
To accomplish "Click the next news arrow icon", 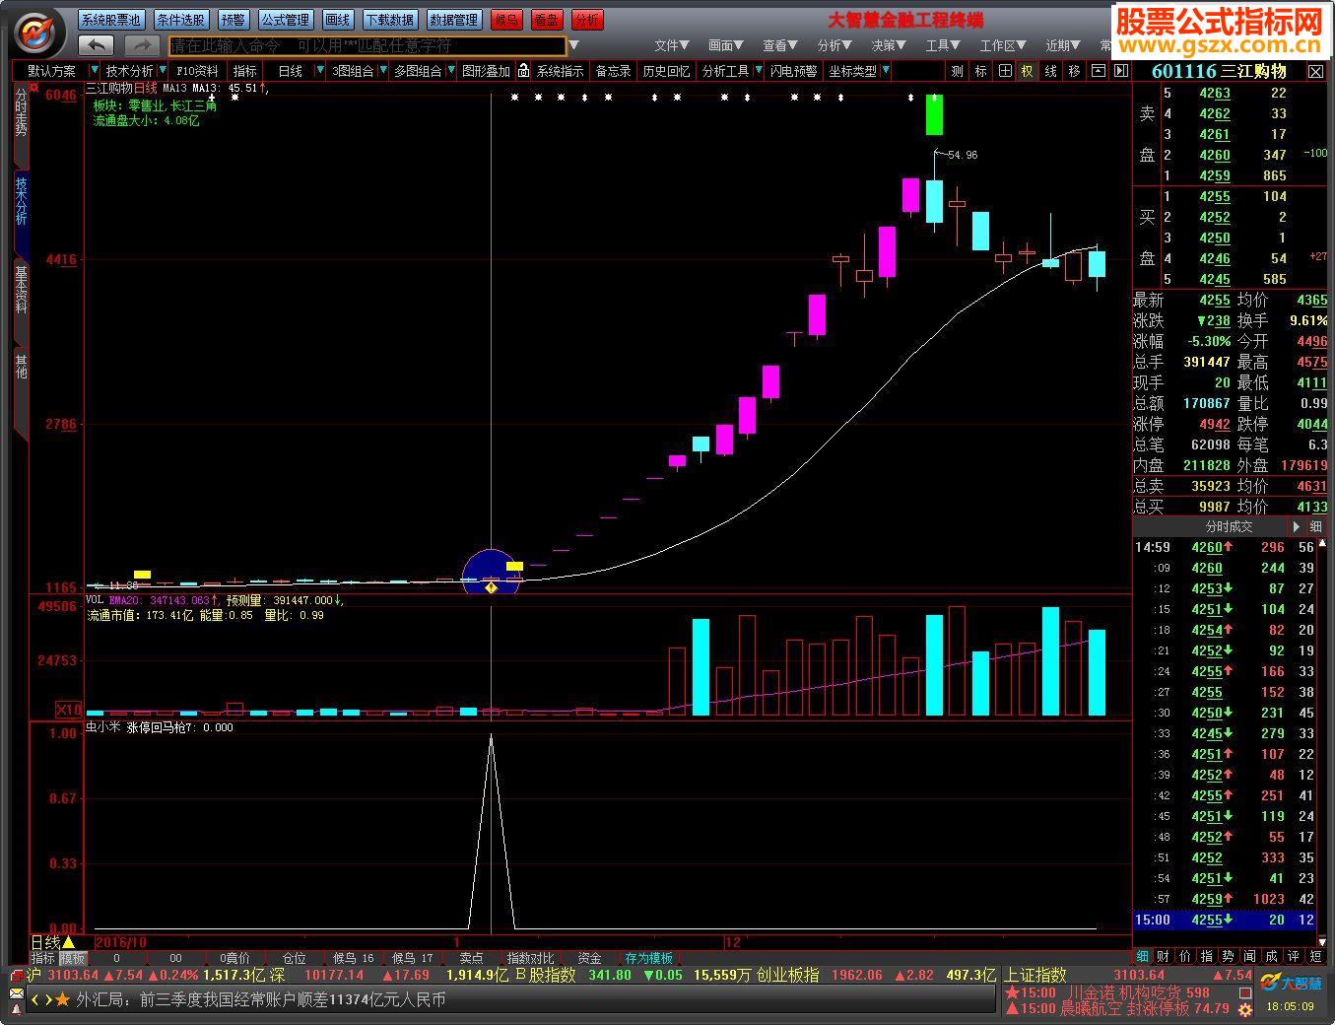I will click(x=47, y=999).
